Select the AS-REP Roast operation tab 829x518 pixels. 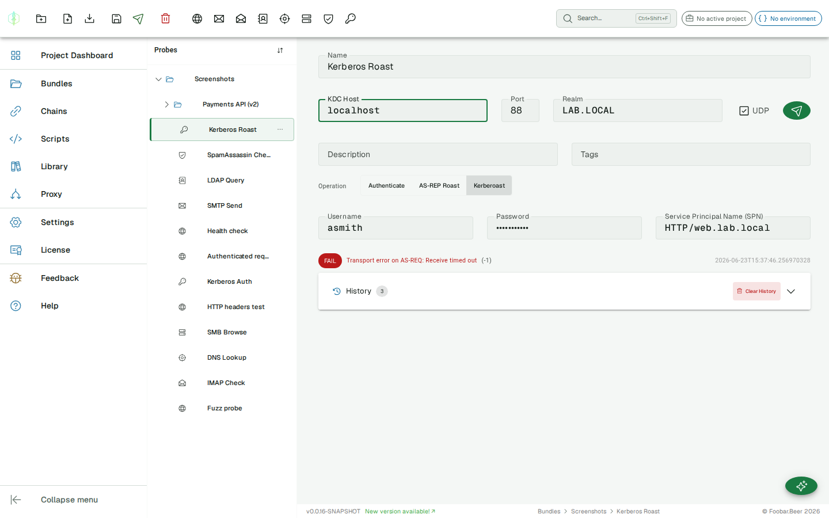(439, 185)
